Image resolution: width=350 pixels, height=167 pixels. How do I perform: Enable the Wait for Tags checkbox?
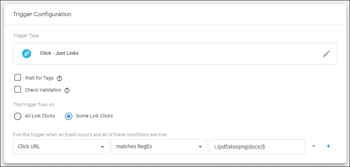[17, 77]
